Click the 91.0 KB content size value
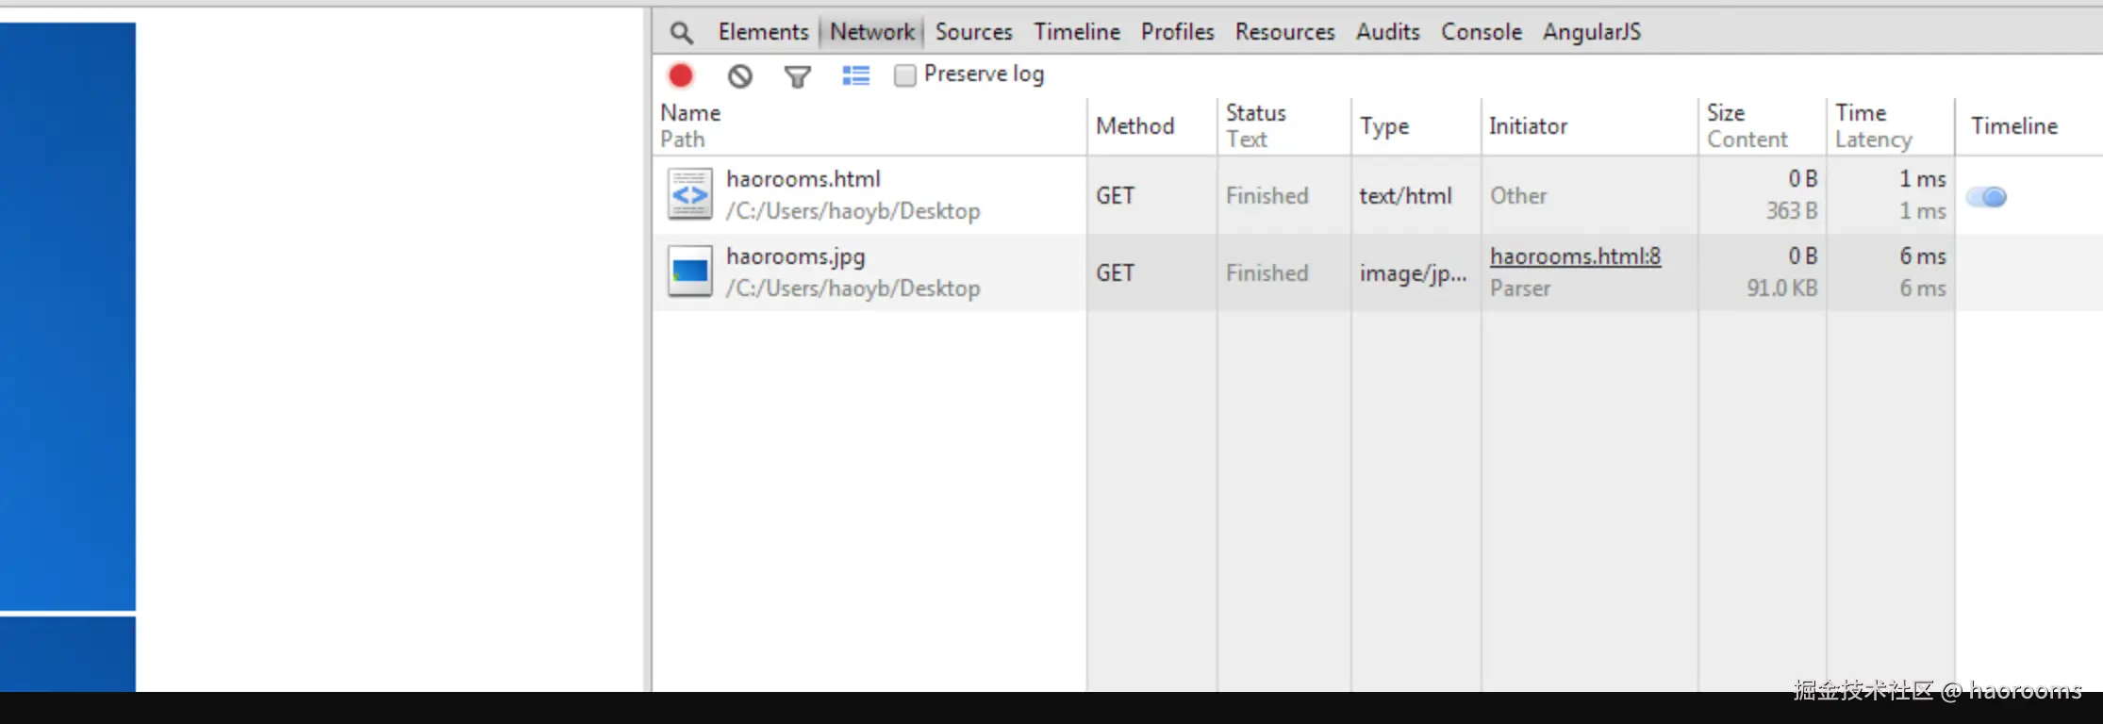This screenshot has height=724, width=2103. click(1781, 288)
